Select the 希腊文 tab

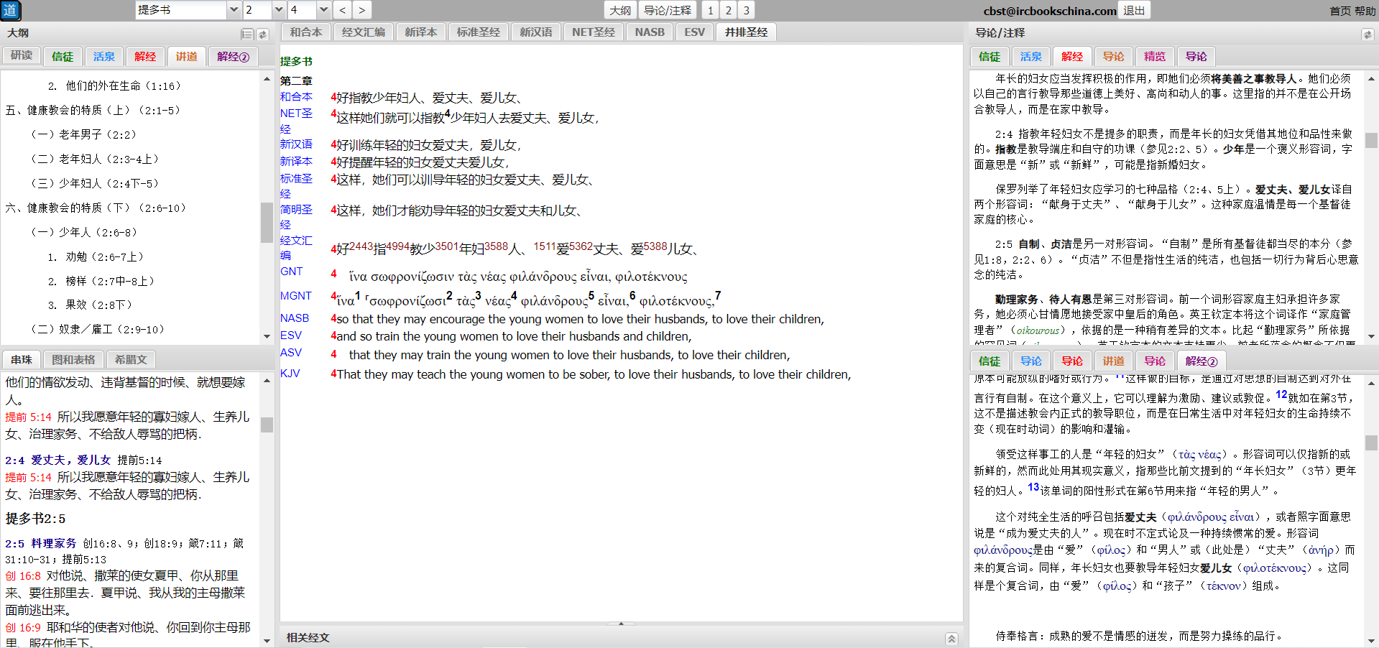(131, 359)
